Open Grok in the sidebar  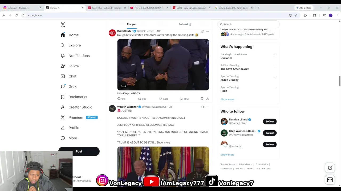69,86
